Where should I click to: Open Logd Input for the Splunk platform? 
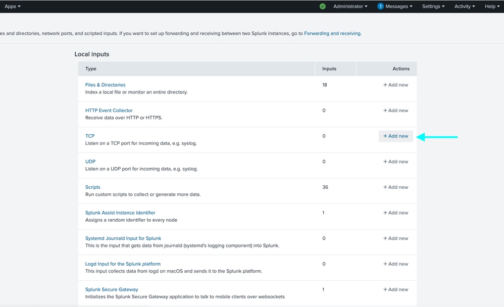(123, 264)
